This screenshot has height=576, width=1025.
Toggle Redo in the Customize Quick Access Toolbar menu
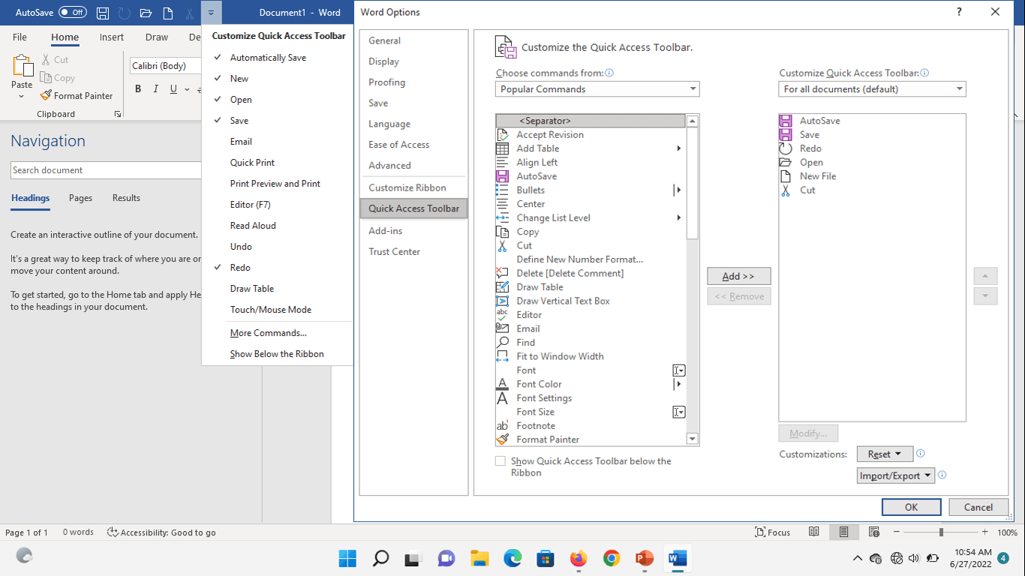[240, 267]
